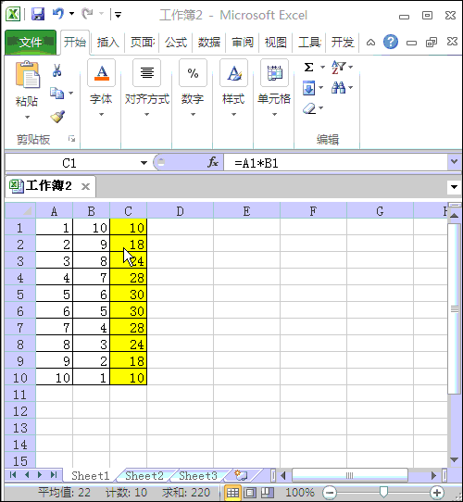Screen dimensions: 463x502
Task: Select cell C7 with value 28
Action: click(129, 327)
